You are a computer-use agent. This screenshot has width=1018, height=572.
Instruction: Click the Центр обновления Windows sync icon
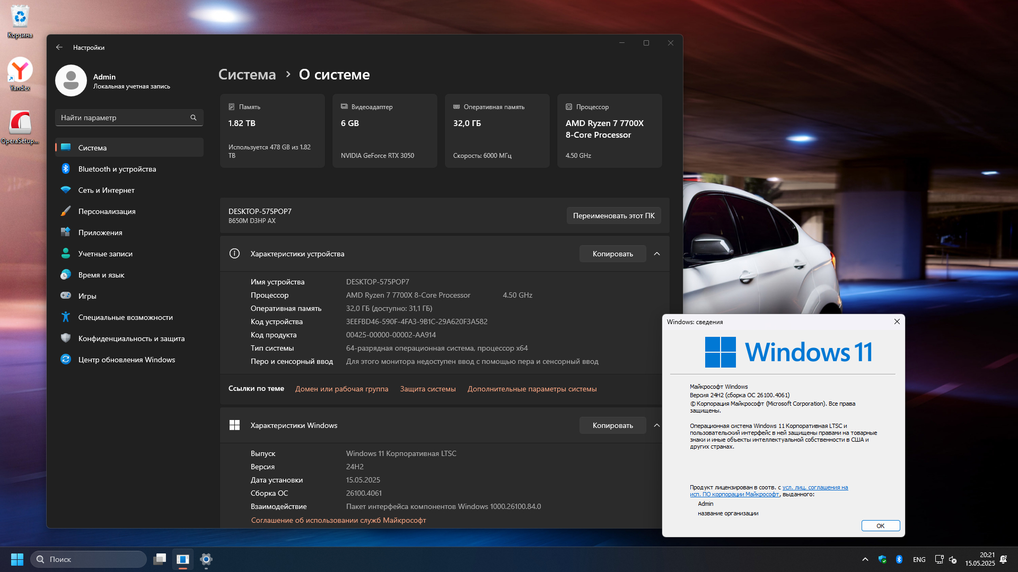[66, 359]
